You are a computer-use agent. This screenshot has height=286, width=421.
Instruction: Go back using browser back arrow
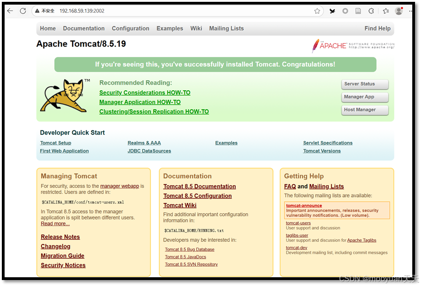(x=10, y=11)
